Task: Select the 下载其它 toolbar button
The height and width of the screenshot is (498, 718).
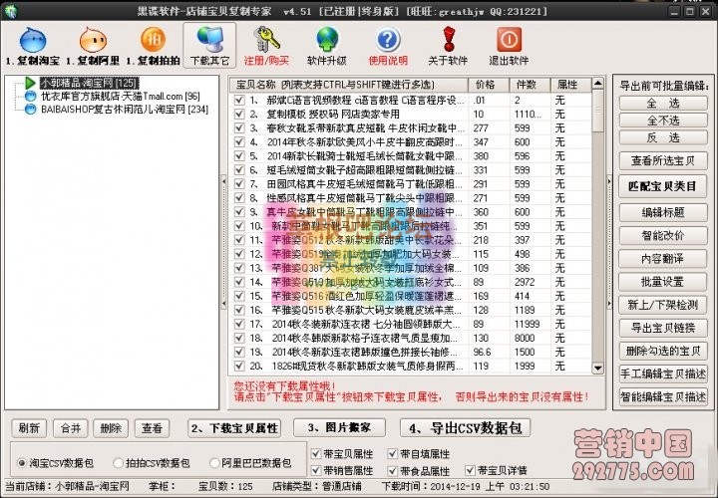Action: click(x=209, y=45)
